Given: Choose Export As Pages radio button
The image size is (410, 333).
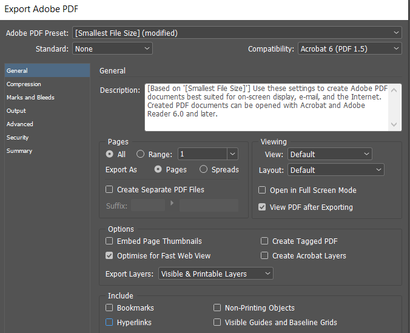Looking at the screenshot, I should (x=158, y=169).
